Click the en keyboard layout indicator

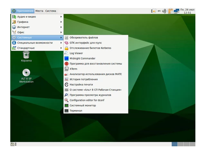click(x=159, y=11)
